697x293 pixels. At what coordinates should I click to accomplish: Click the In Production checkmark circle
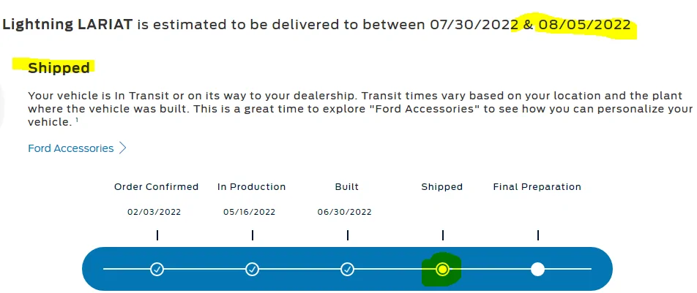(x=252, y=269)
